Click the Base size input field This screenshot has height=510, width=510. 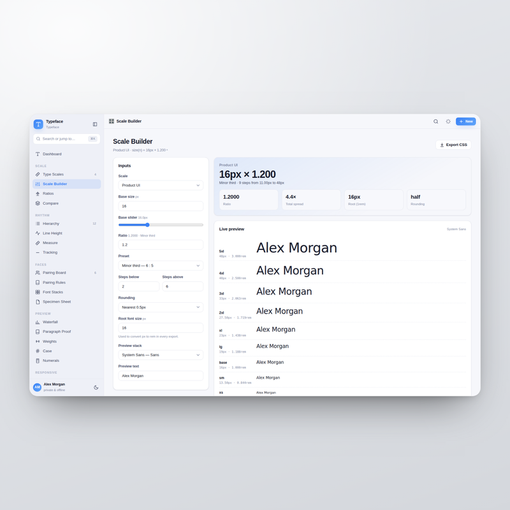tap(161, 206)
